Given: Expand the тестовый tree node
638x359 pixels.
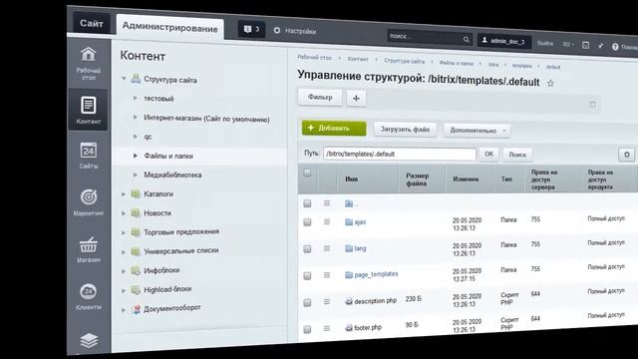Looking at the screenshot, I should (136, 98).
